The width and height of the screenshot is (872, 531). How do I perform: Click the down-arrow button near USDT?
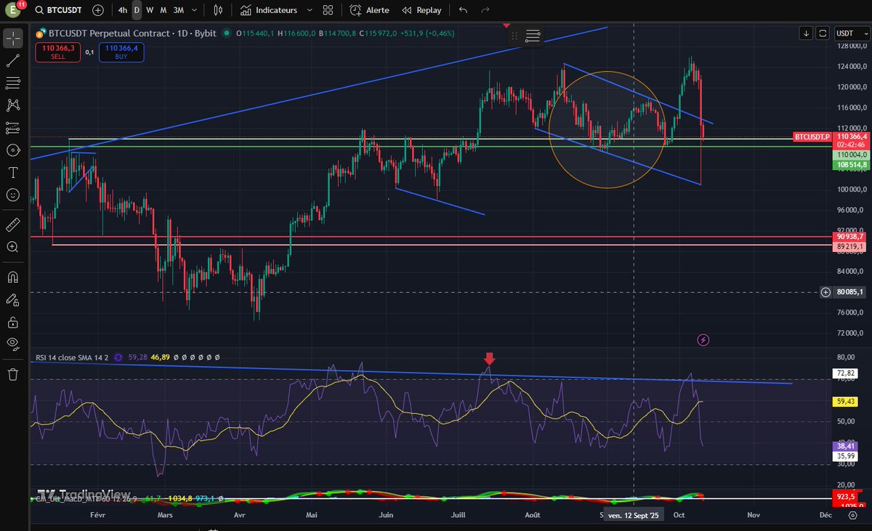806,33
